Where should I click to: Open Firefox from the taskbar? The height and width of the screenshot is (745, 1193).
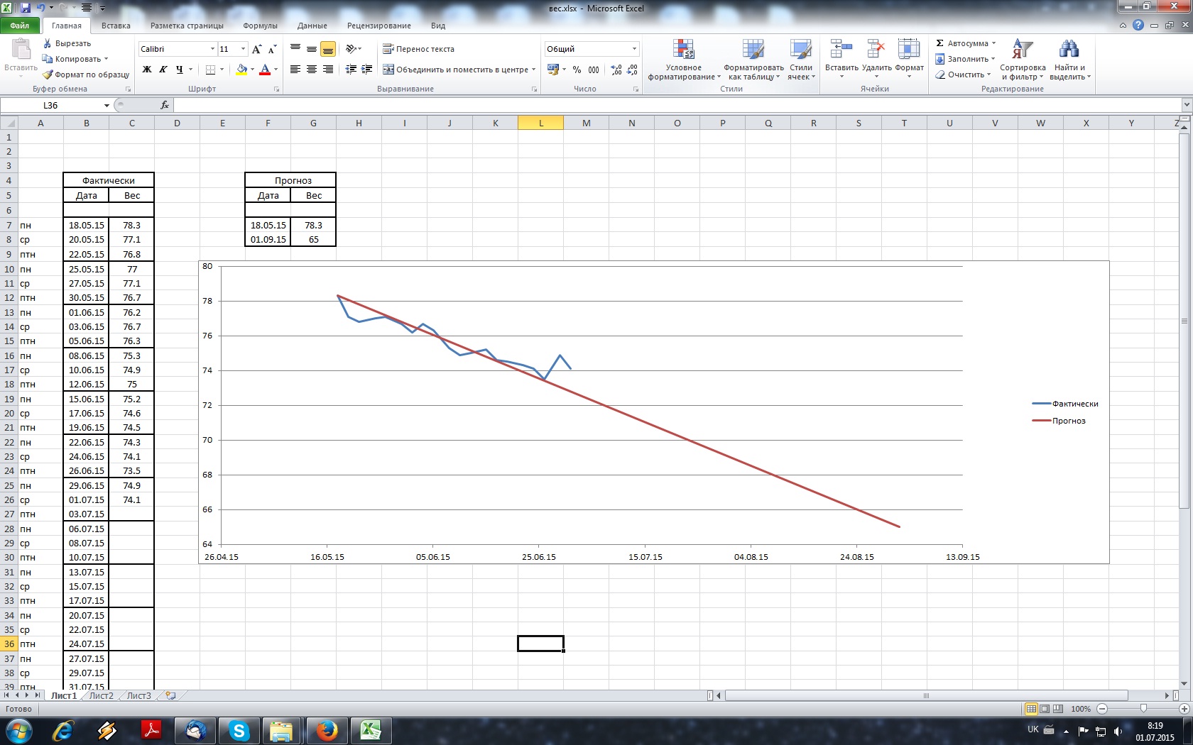[326, 730]
